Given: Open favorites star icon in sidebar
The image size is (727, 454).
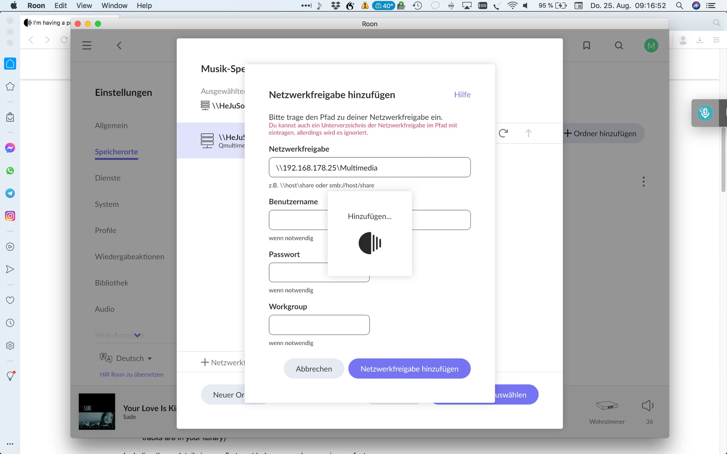Looking at the screenshot, I should point(10,86).
